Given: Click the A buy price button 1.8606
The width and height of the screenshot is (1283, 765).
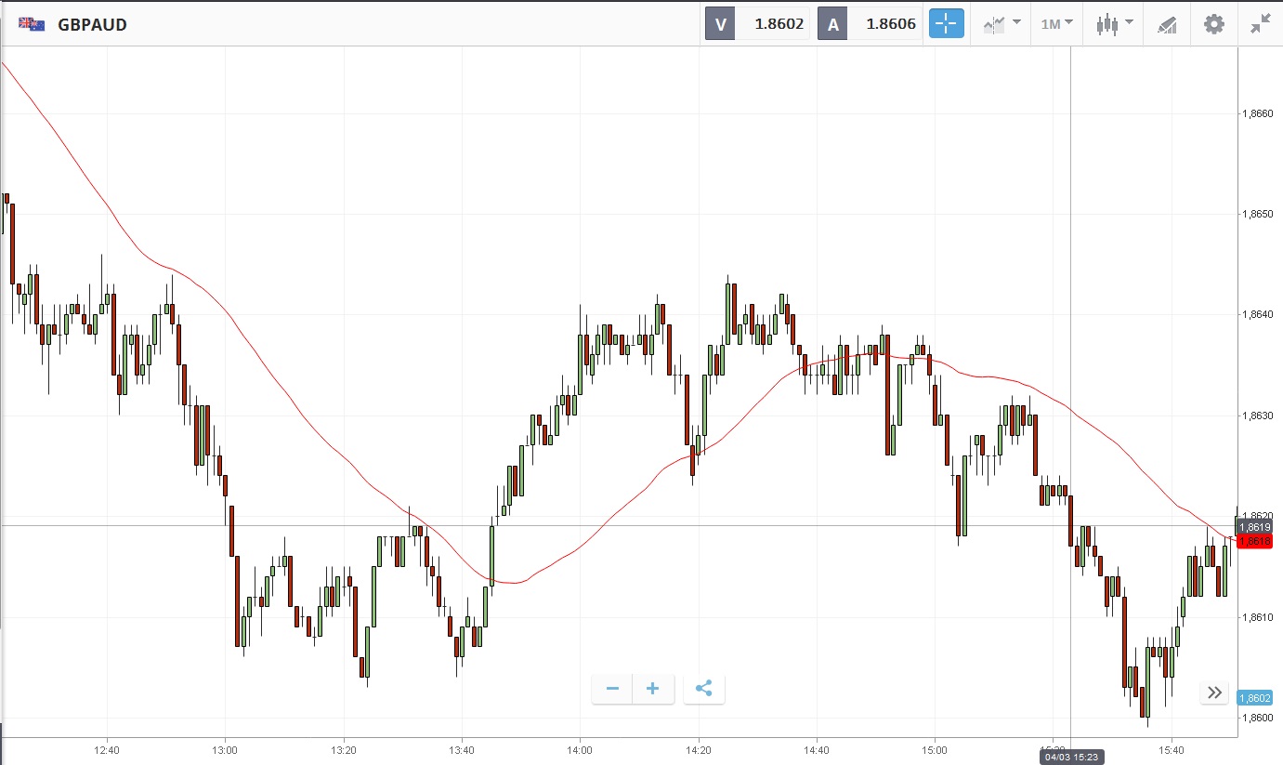Looking at the screenshot, I should tap(870, 24).
